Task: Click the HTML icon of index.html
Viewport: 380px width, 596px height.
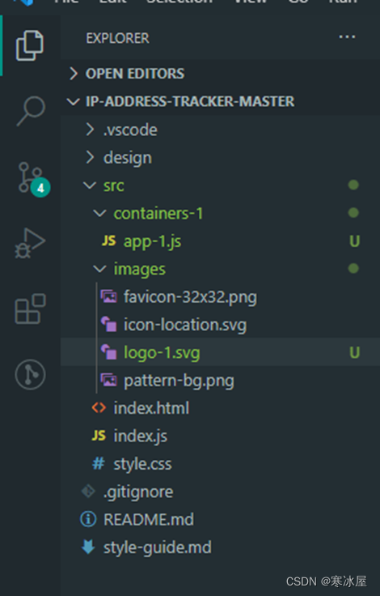Action: pos(99,408)
